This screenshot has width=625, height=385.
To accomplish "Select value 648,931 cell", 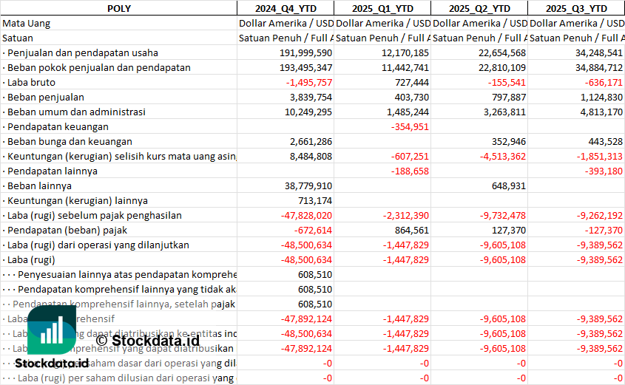I will (509, 185).
